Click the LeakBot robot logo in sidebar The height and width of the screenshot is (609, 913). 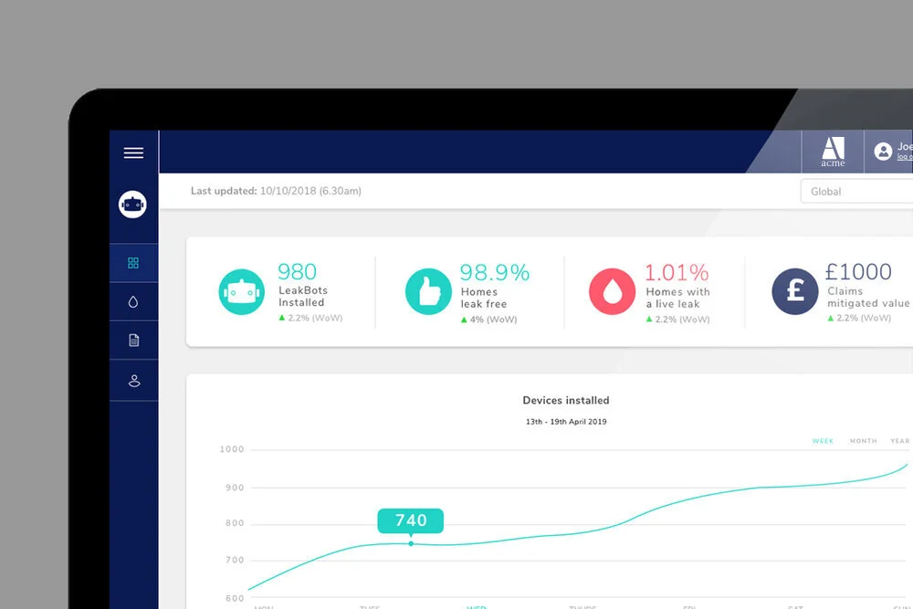[132, 205]
